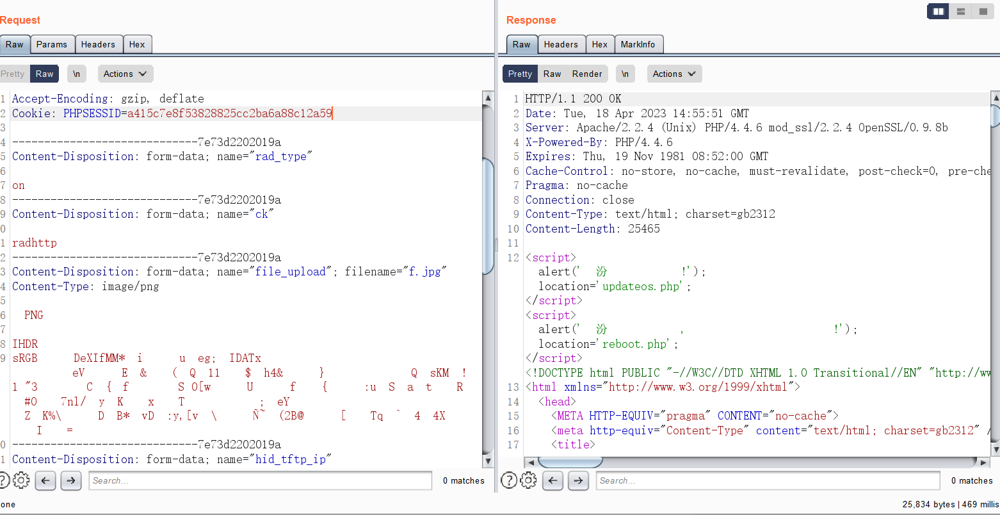
Task: Click the Content-Length: 25465 line
Action: (x=592, y=229)
